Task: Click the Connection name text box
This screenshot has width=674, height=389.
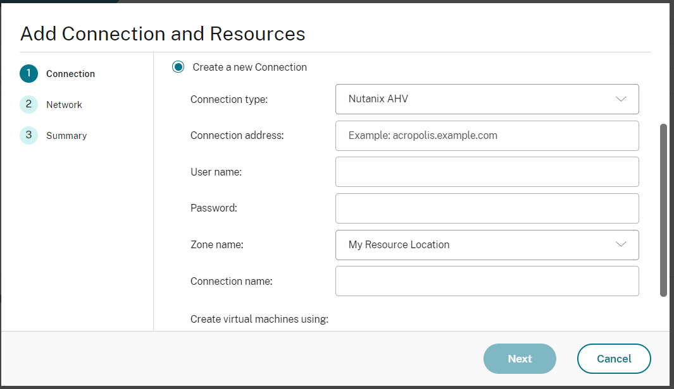Action: 487,281
